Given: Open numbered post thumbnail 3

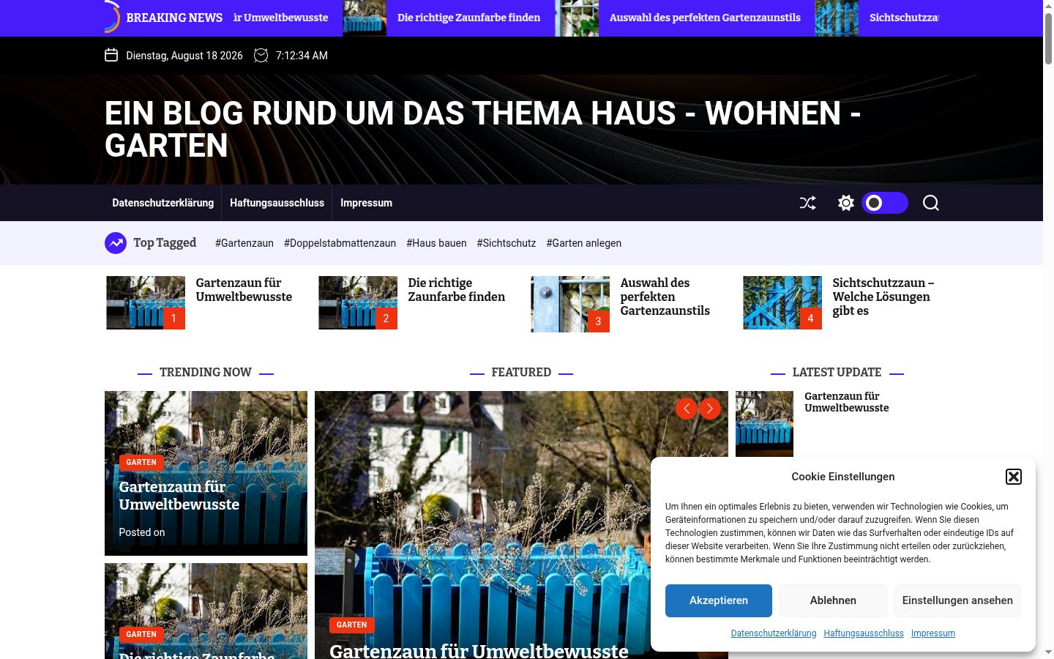Looking at the screenshot, I should (570, 304).
